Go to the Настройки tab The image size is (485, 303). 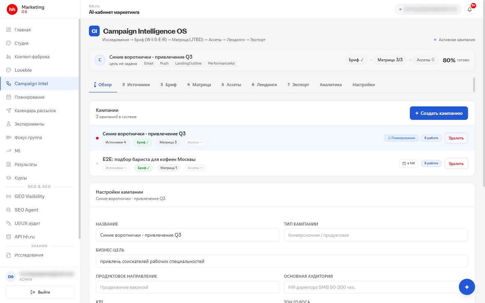click(364, 85)
